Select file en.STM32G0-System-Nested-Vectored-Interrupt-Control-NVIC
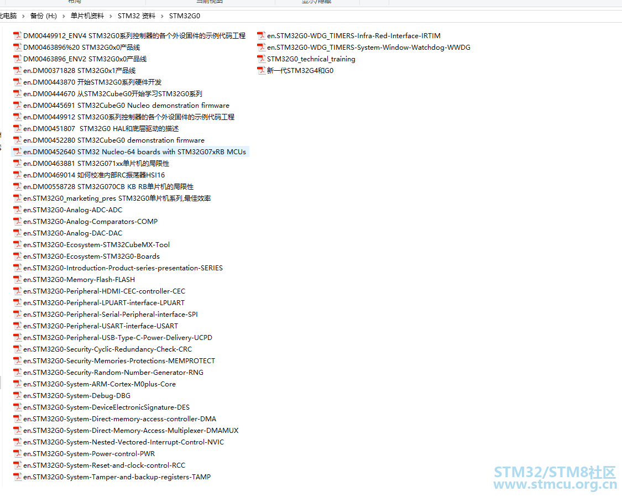 (119, 442)
